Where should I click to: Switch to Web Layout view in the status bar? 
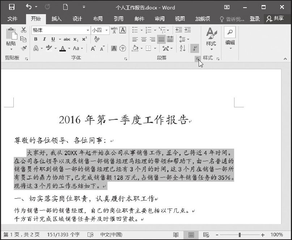[206, 235]
